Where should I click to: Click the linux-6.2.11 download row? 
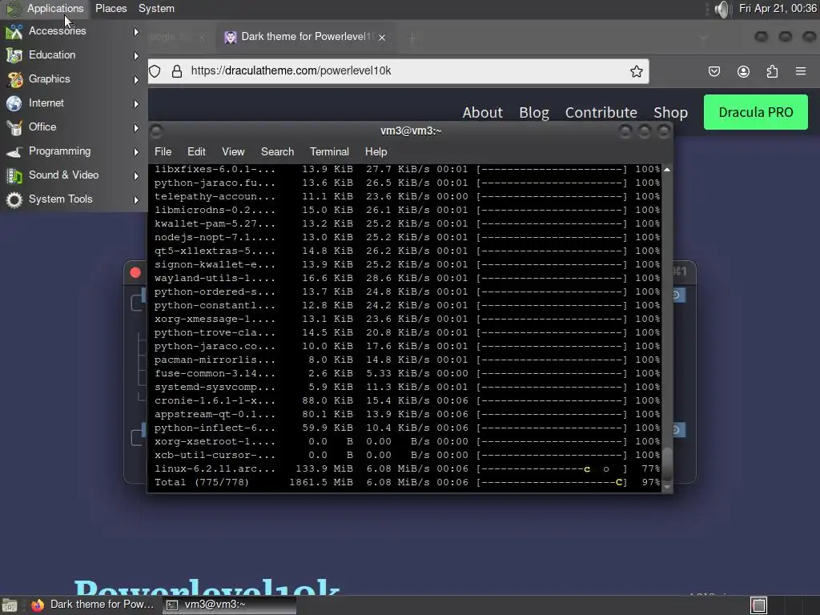tap(407, 468)
